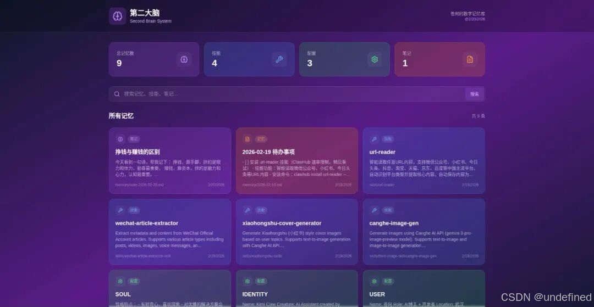Click the @2/20/2026 date in the header
The width and height of the screenshot is (594, 307).
pos(475,19)
